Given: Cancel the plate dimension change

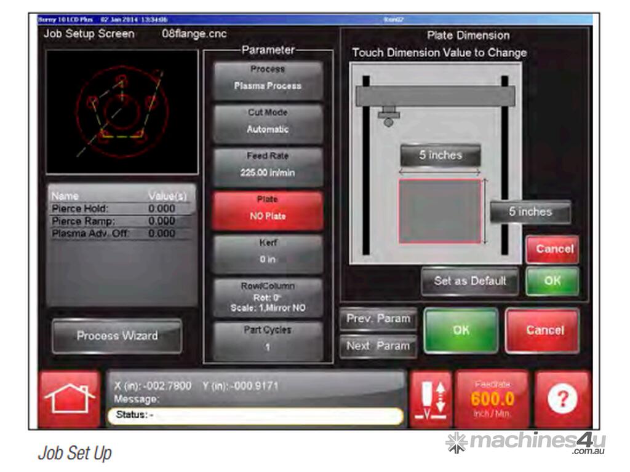Looking at the screenshot, I should click(x=552, y=249).
